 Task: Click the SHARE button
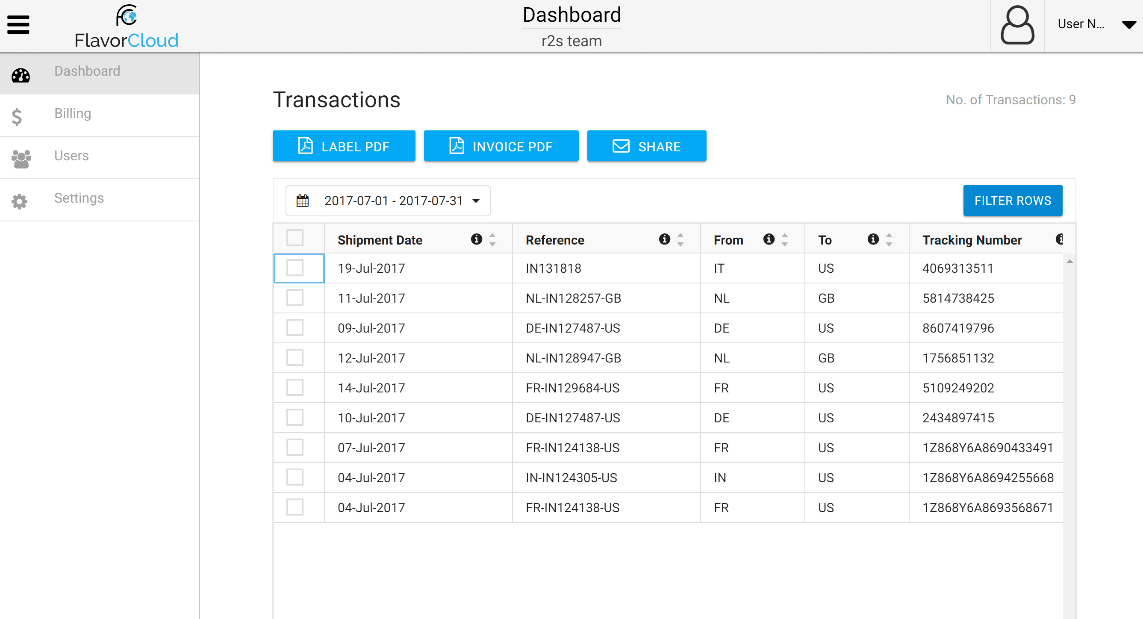tap(646, 147)
